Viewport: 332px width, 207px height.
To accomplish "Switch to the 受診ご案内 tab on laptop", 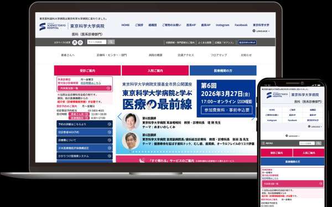I will pos(87,71).
